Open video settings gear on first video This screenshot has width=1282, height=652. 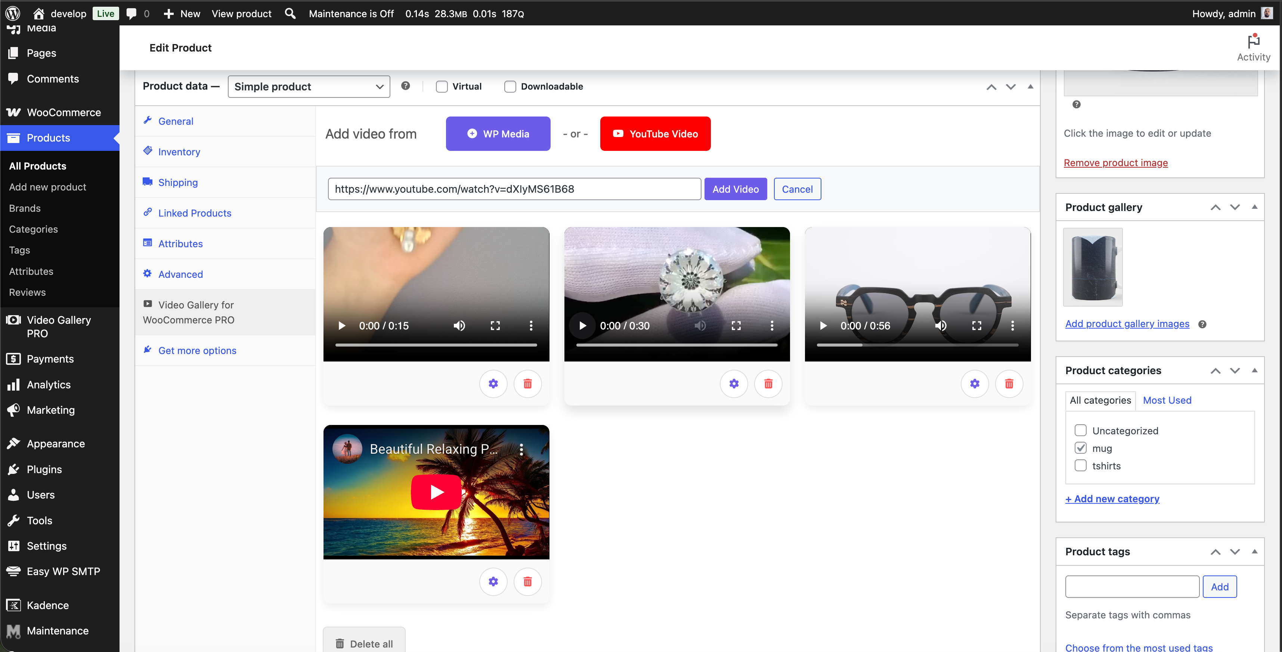point(493,384)
